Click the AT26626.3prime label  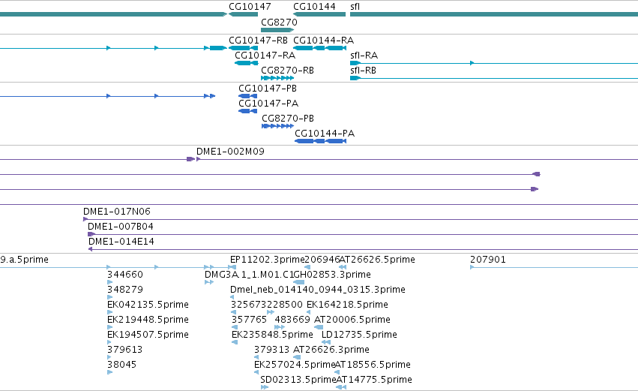(331, 350)
